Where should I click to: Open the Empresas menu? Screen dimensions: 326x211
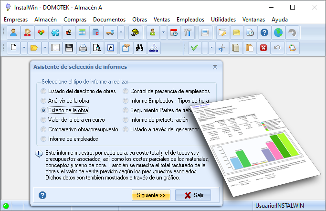[16, 20]
